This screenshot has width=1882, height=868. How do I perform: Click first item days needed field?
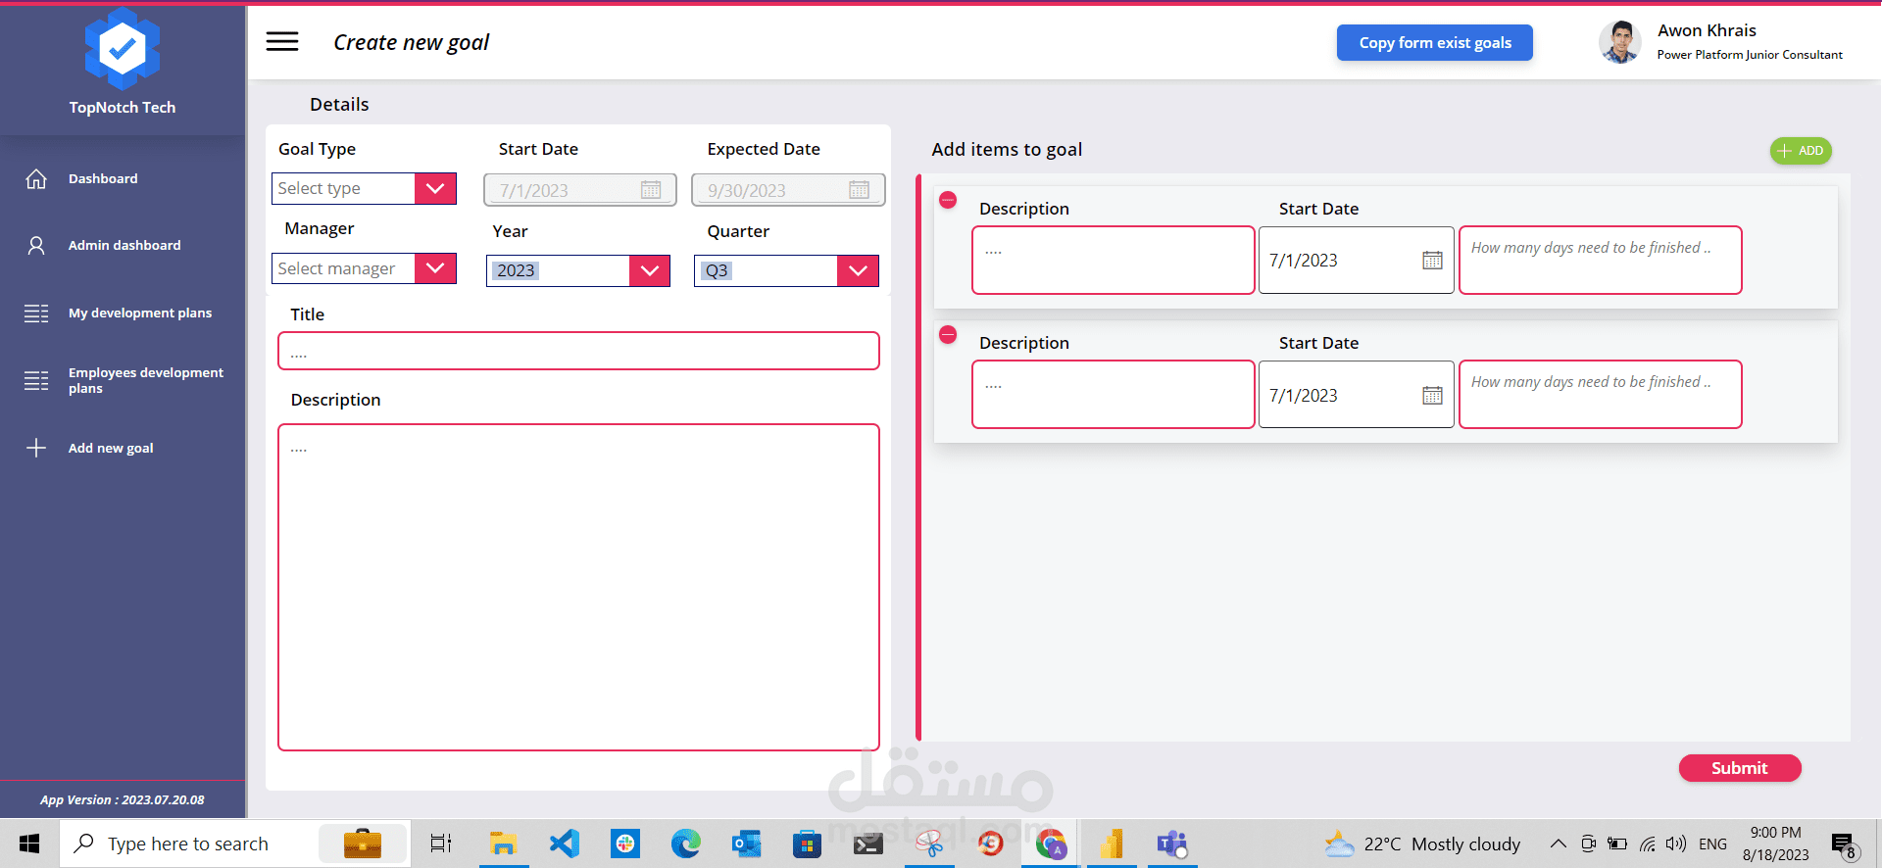point(1601,260)
